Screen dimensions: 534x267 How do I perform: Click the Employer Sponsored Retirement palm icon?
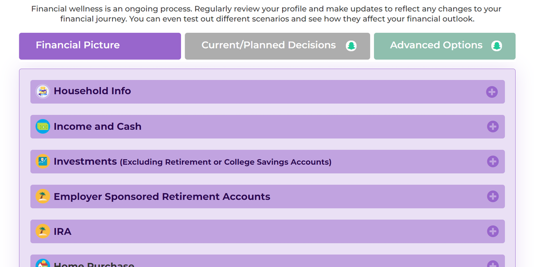pos(42,197)
